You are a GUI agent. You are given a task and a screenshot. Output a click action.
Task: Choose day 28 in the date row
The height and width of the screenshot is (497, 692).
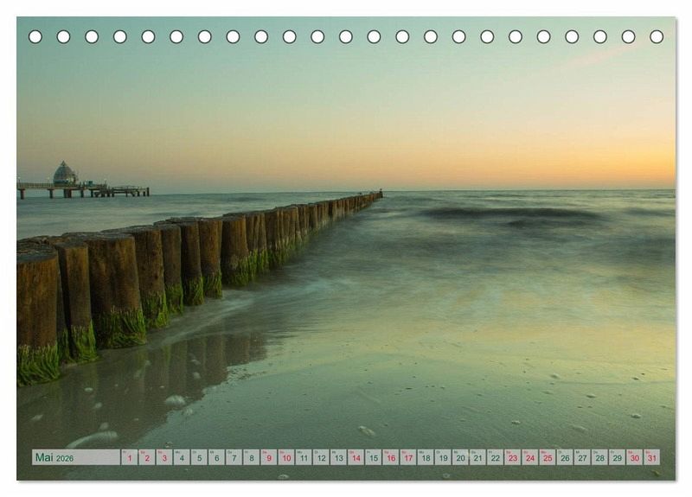600,457
